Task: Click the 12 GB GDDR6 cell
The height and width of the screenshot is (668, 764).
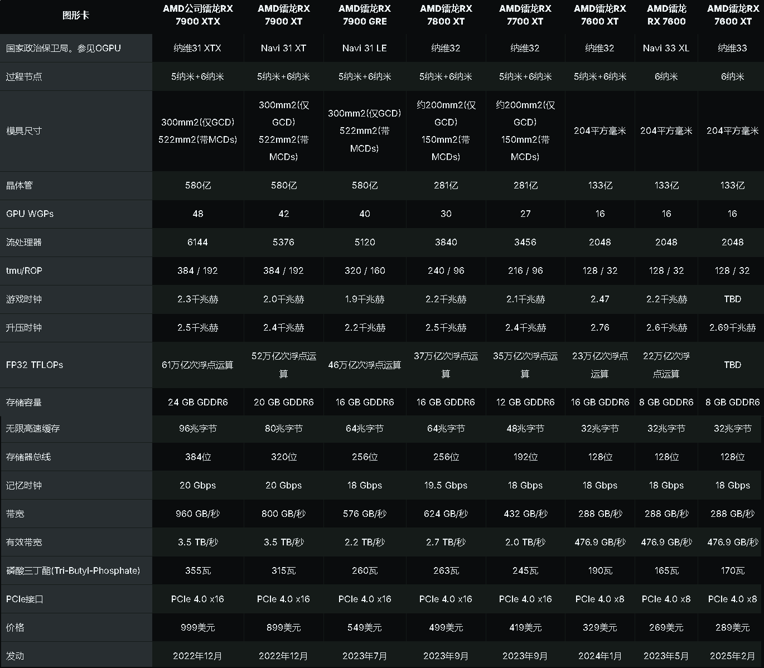Action: [525, 402]
